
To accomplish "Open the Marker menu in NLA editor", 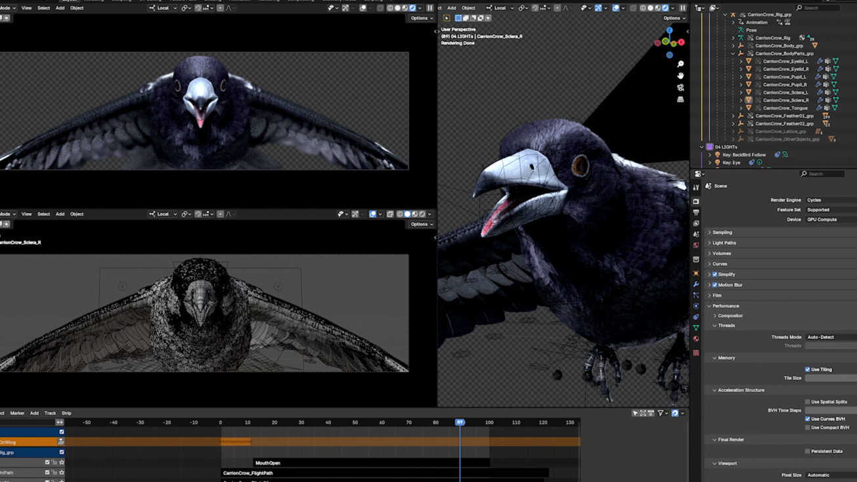I will 17,413.
